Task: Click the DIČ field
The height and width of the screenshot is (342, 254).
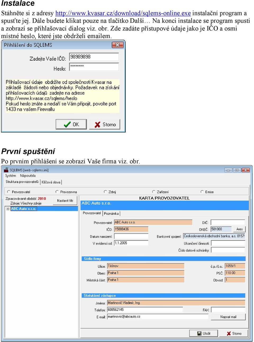Action: pos(228,222)
